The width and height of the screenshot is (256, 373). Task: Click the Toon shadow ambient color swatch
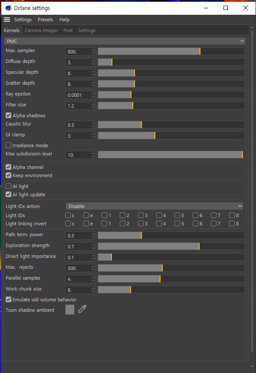pyautogui.click(x=70, y=310)
